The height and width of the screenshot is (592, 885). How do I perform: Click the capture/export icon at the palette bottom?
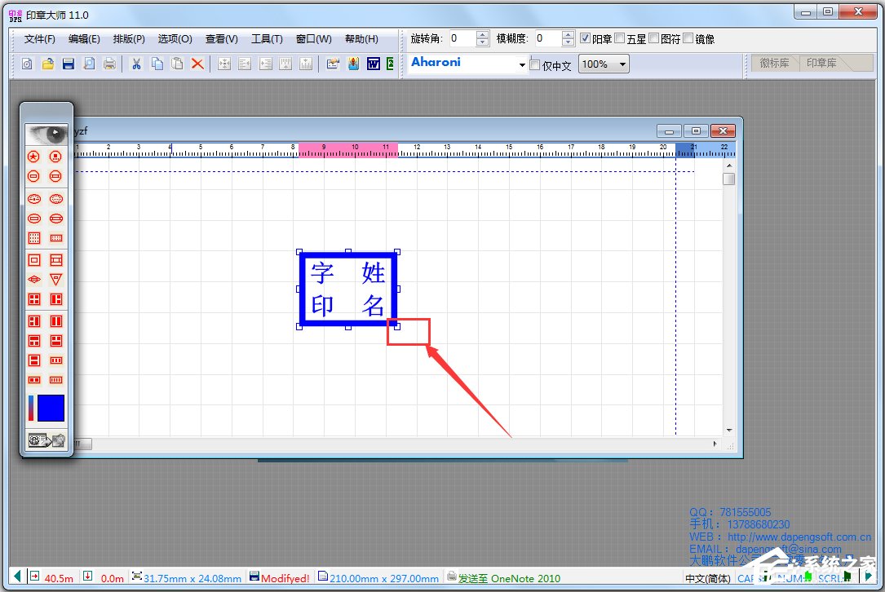(x=46, y=440)
